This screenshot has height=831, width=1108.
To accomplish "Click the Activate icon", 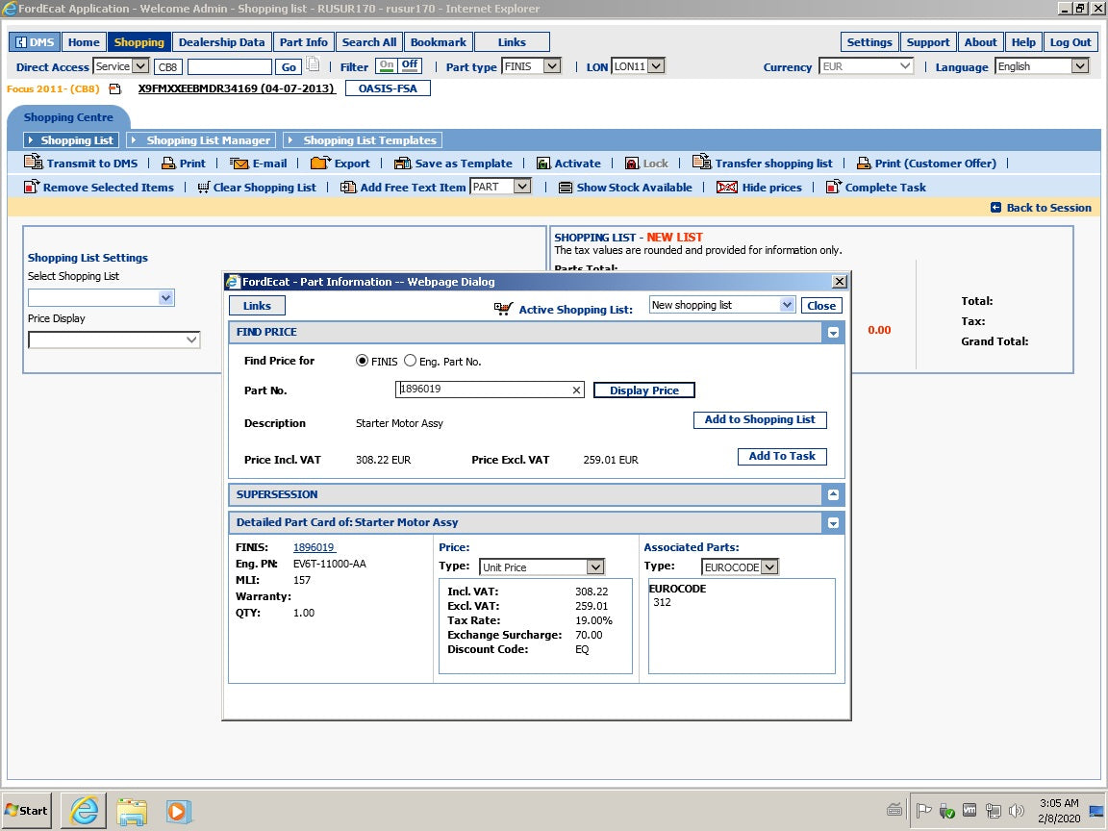I will 543,164.
